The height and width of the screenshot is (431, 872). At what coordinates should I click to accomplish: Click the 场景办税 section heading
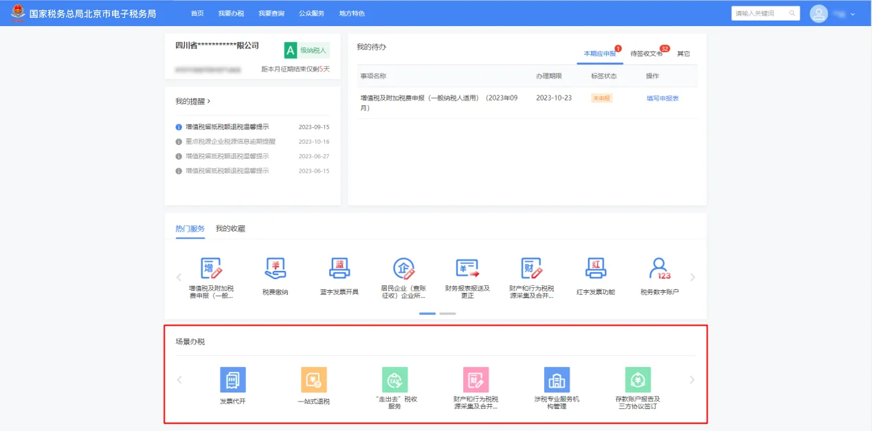[x=190, y=342]
